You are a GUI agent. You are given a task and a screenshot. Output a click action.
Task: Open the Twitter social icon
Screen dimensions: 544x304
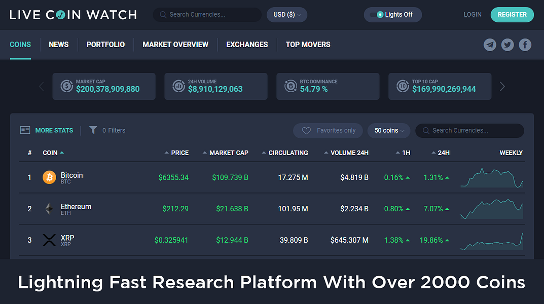(507, 45)
